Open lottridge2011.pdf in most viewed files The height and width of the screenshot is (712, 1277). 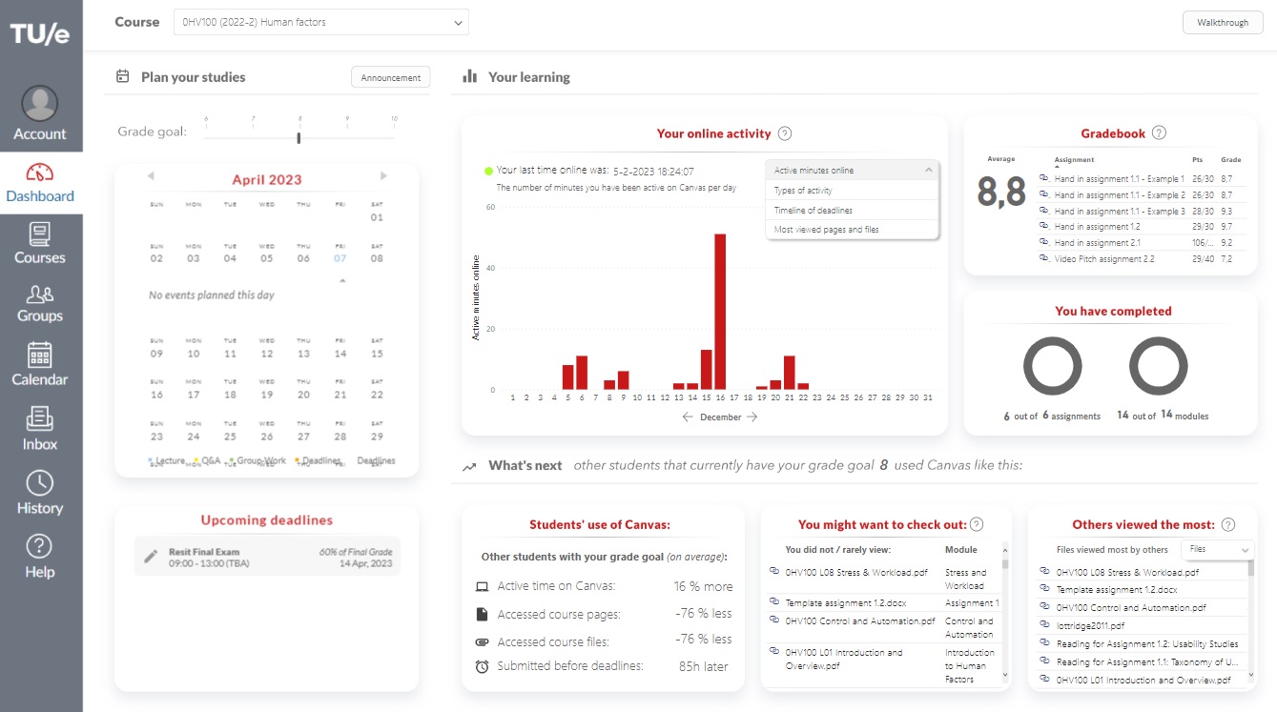click(x=1092, y=626)
